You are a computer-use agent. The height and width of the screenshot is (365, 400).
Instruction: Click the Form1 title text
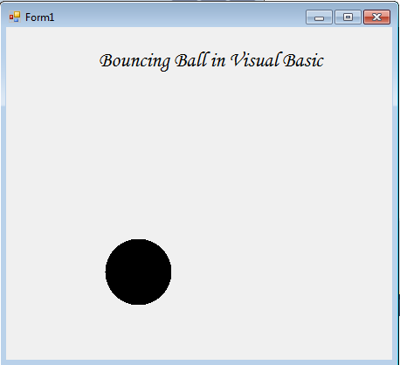coord(39,17)
